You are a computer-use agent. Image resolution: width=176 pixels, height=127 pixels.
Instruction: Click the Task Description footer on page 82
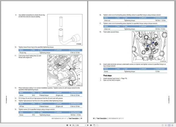(102, 119)
